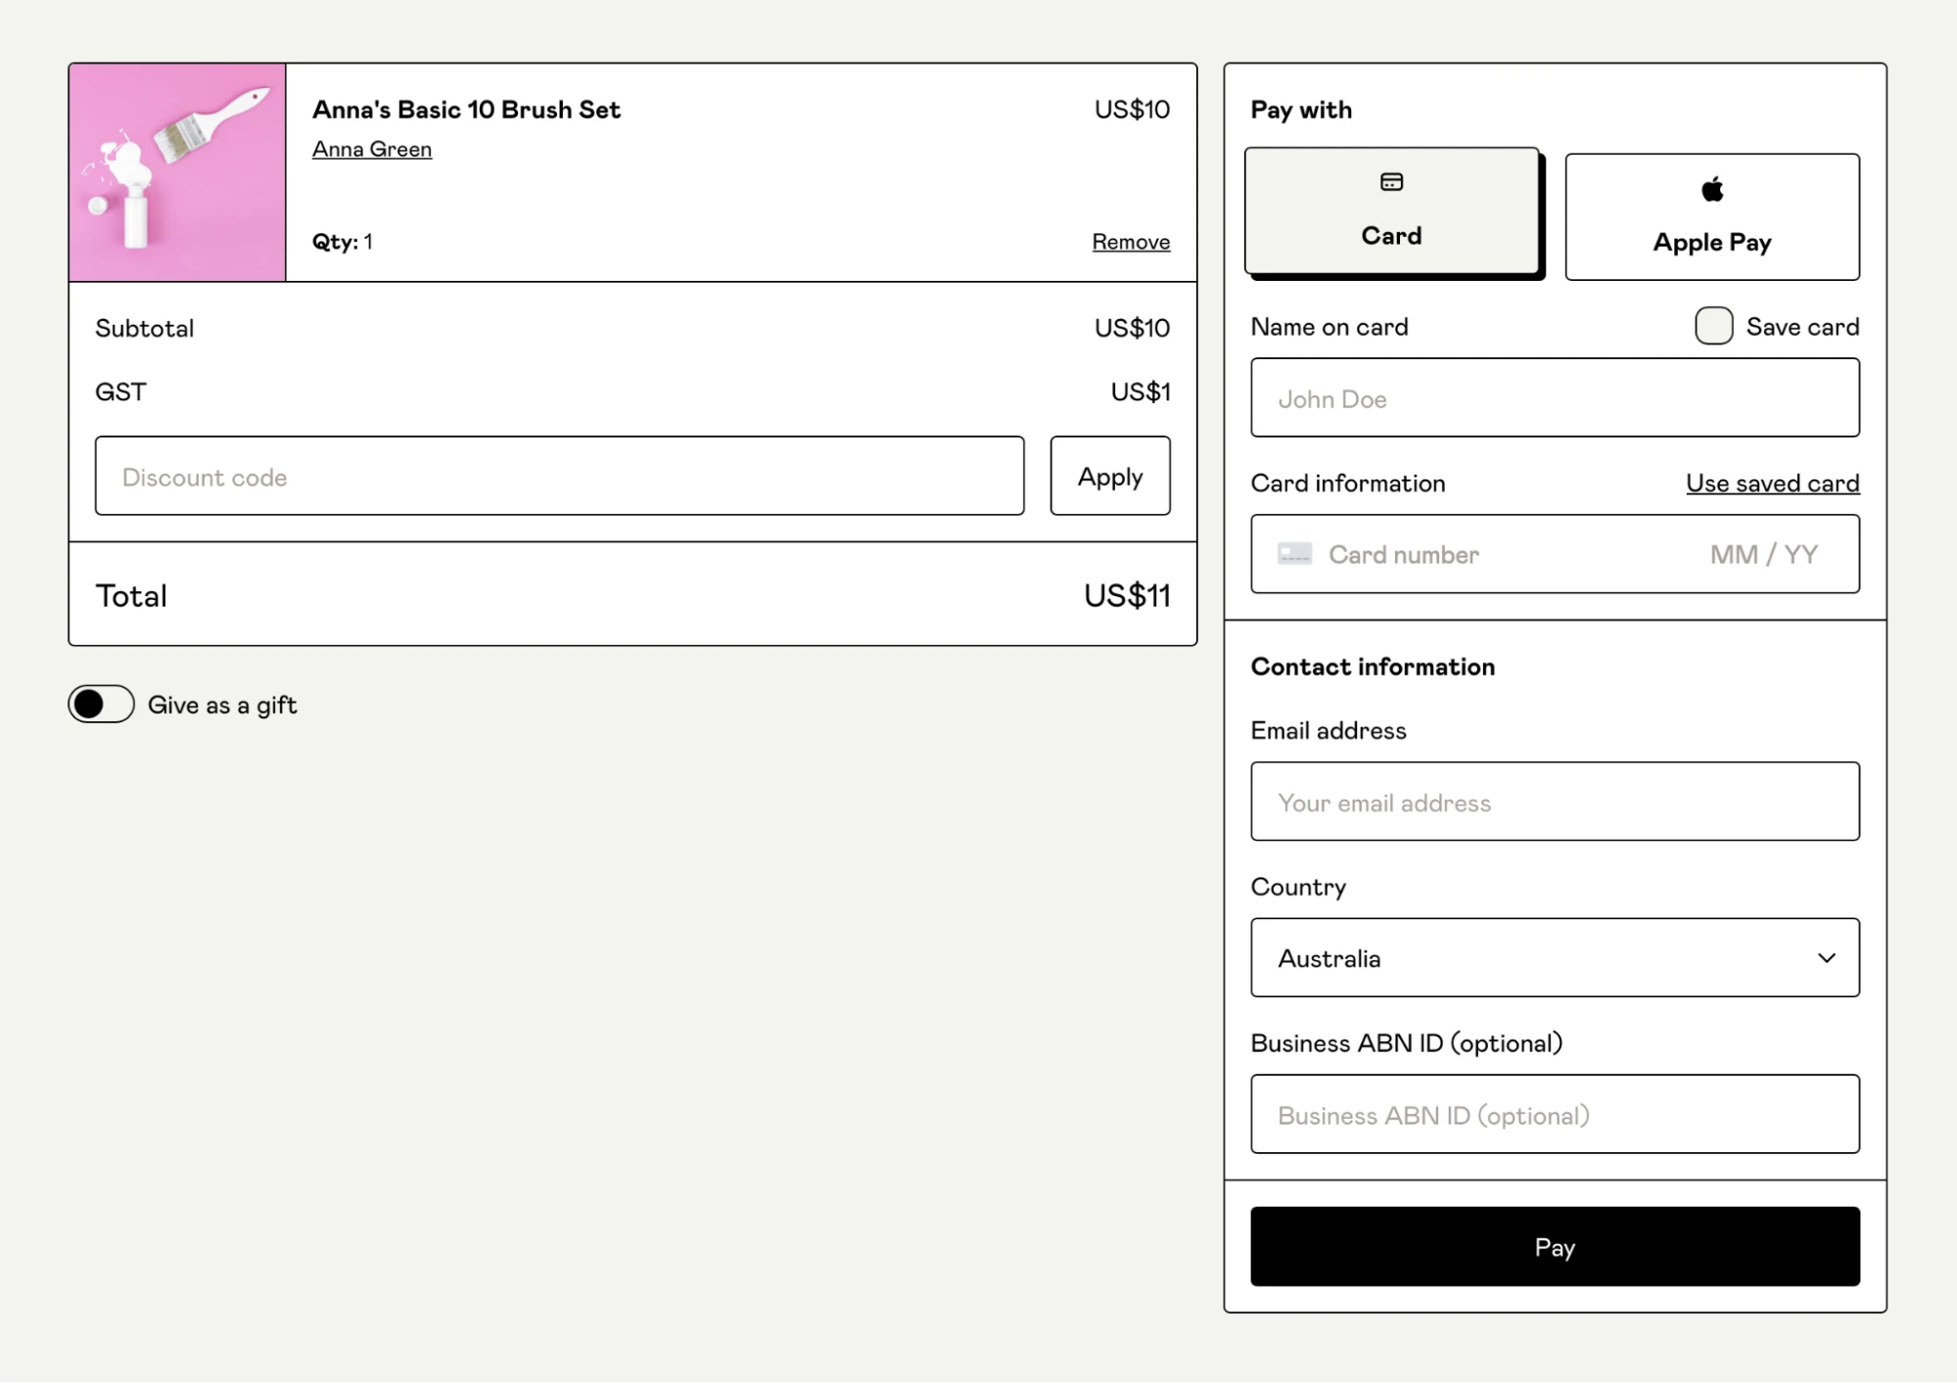Image resolution: width=1957 pixels, height=1383 pixels.
Task: Click the Discount code input field
Action: (559, 476)
